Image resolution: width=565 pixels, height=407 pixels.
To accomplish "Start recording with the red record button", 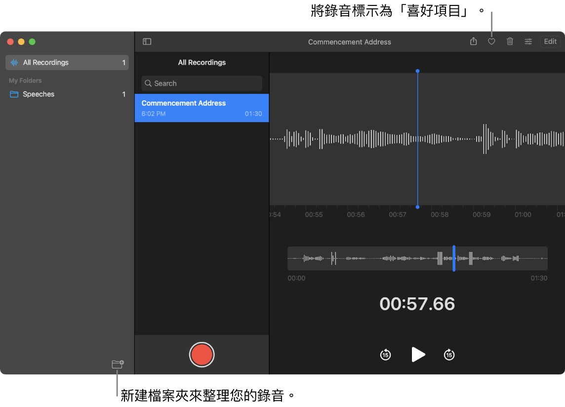I will [x=202, y=354].
